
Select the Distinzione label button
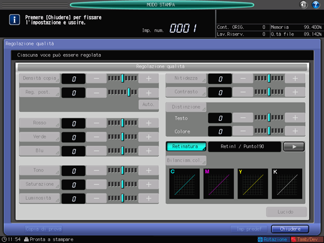point(186,107)
